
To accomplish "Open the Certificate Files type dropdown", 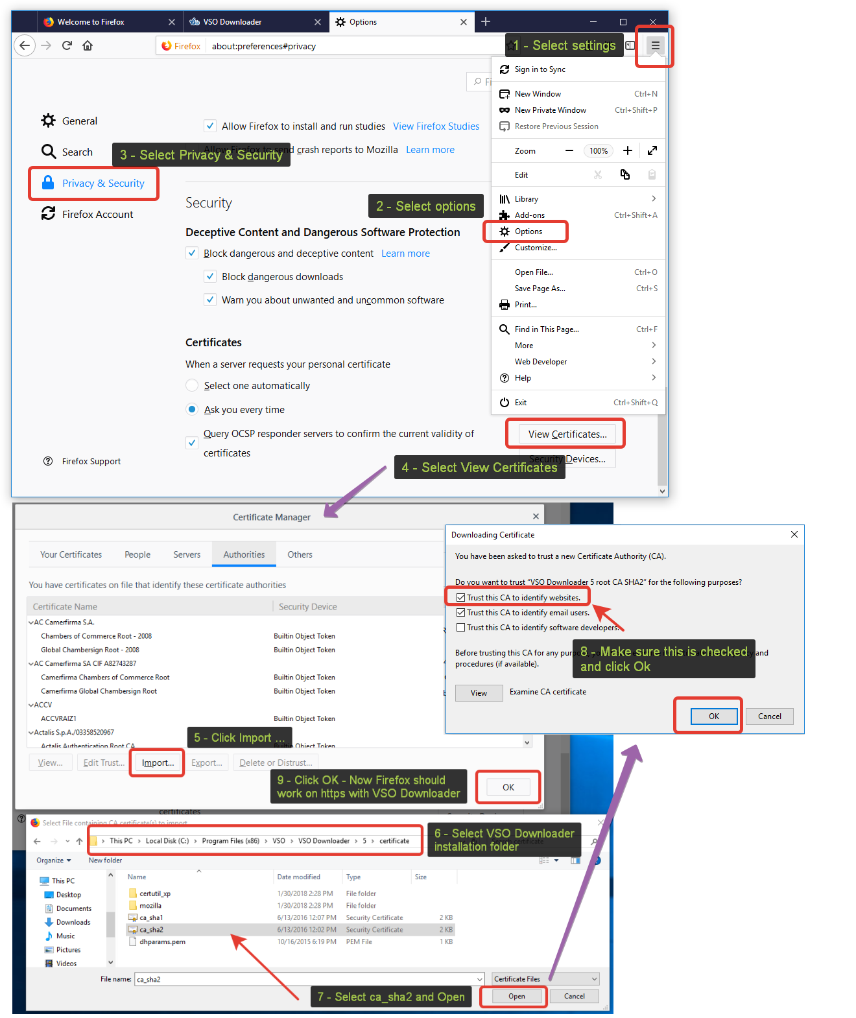I will (x=545, y=979).
